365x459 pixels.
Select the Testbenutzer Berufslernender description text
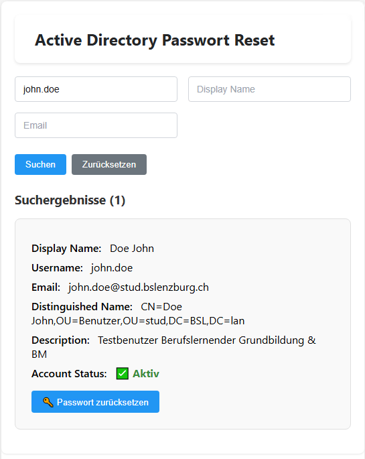pyautogui.click(x=173, y=347)
